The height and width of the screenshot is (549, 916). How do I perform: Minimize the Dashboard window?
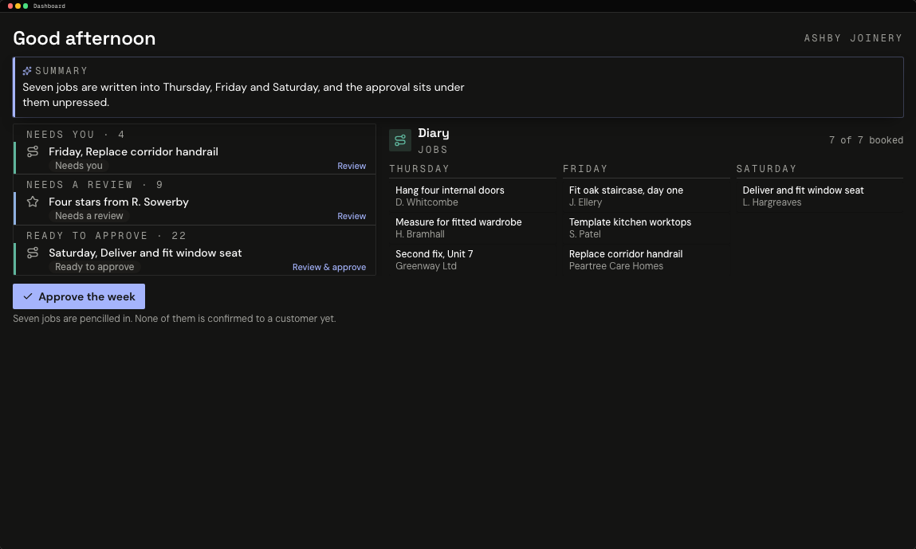point(18,6)
